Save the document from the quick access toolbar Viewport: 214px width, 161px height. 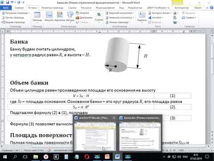[8, 2]
